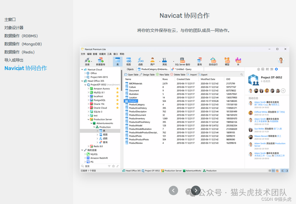This screenshot has height=204, width=296.
Task: Click the 查询 query toolbar icon
Action: click(199, 62)
